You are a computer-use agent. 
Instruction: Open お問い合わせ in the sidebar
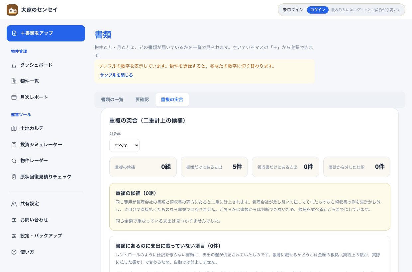pos(46,220)
